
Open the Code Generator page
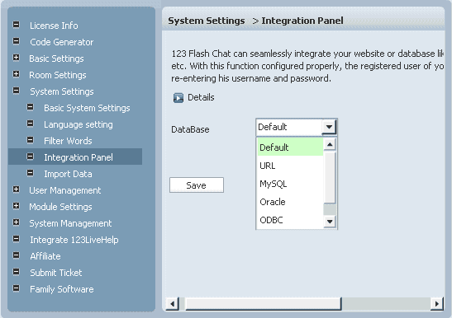pos(62,42)
